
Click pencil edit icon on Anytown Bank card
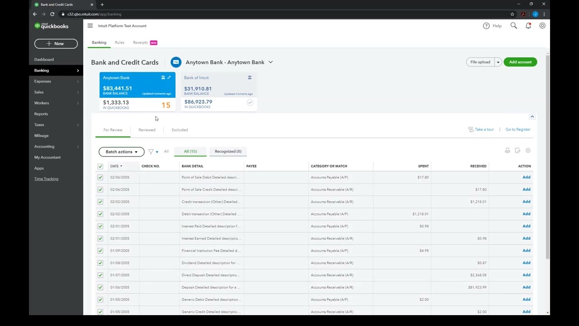tap(169, 77)
